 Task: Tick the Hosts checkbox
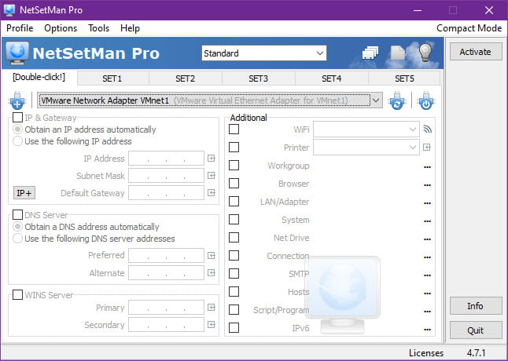234,291
